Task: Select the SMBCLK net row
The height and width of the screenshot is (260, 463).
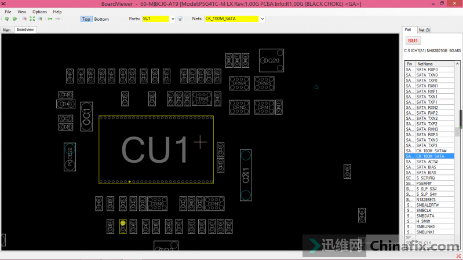Action: (429, 210)
